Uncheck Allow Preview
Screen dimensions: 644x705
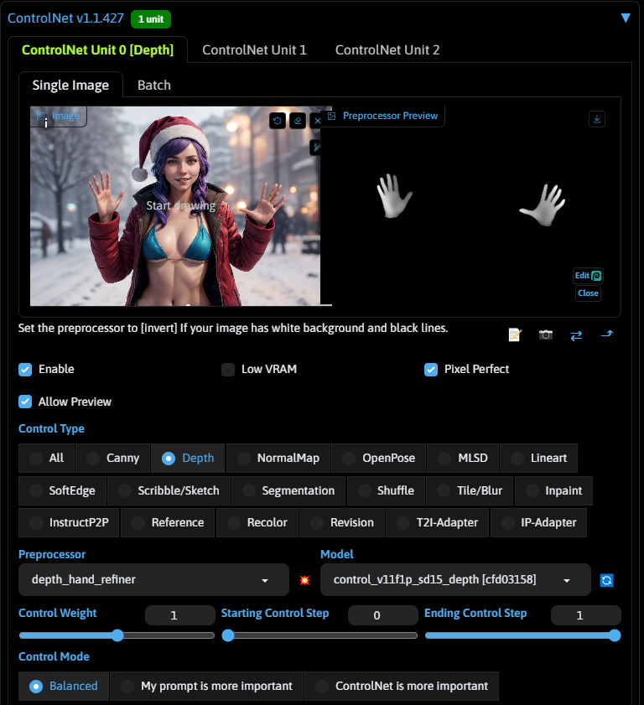tap(25, 402)
